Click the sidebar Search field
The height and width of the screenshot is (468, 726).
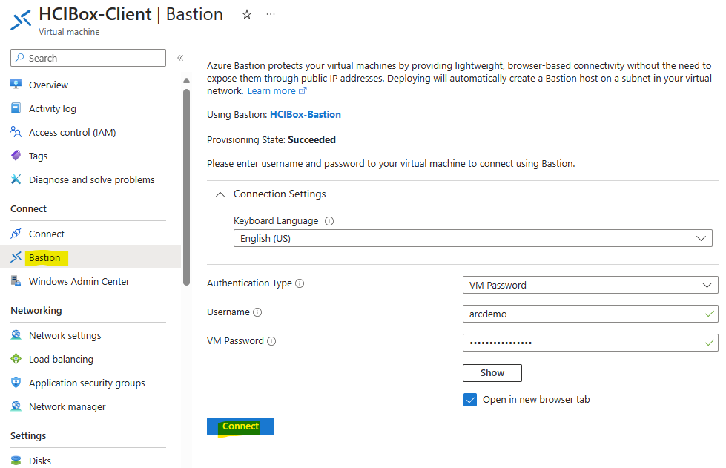point(88,58)
